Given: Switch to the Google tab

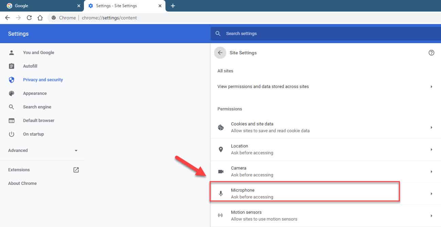Looking at the screenshot, I should click(x=42, y=6).
